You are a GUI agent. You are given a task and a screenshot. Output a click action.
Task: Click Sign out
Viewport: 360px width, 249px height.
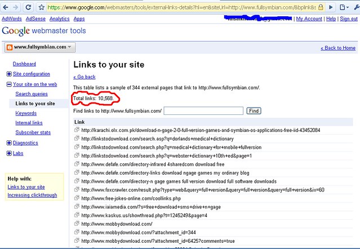(x=349, y=19)
